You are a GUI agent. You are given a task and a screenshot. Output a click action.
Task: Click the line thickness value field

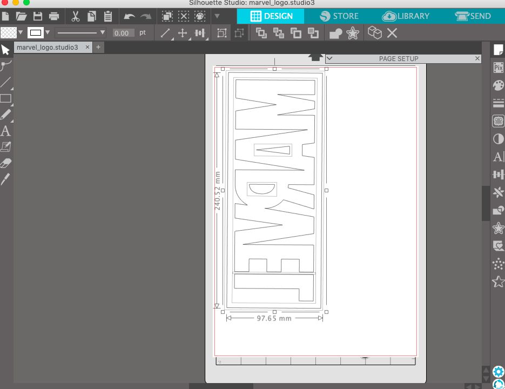(x=123, y=33)
